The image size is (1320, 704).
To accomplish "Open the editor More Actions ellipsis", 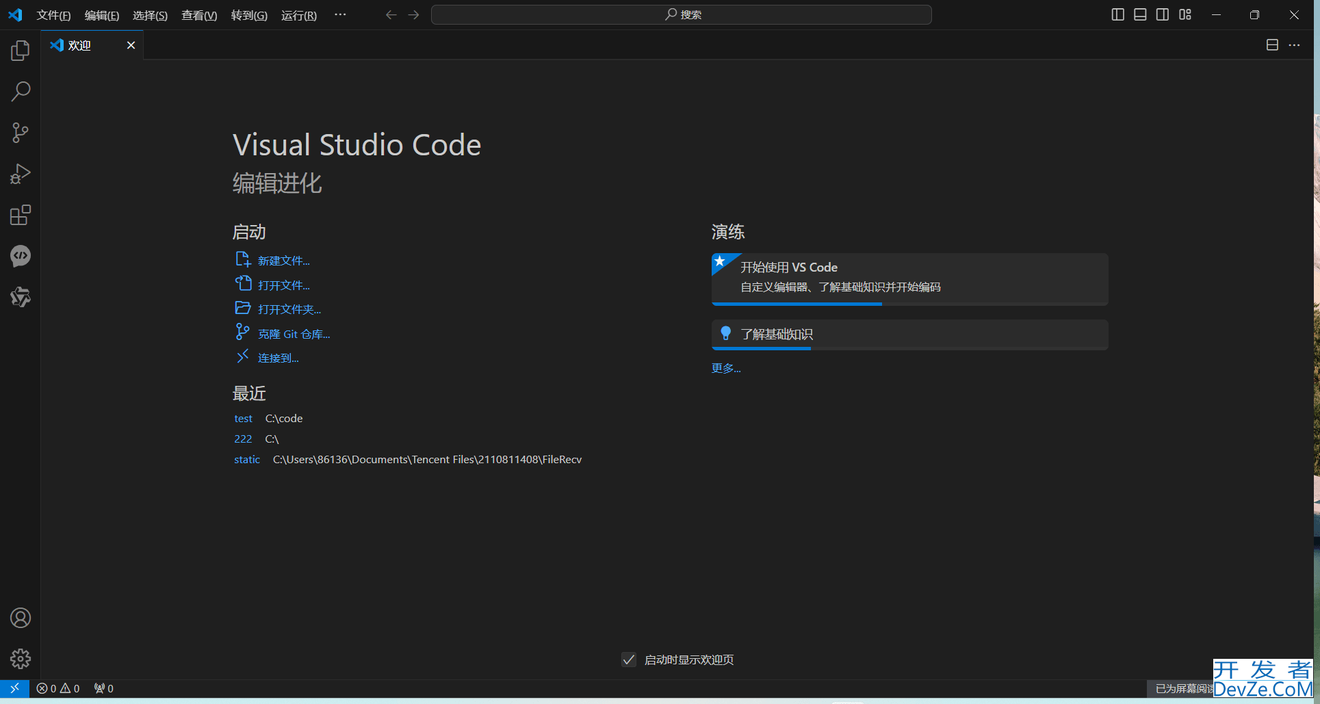I will tap(1294, 45).
